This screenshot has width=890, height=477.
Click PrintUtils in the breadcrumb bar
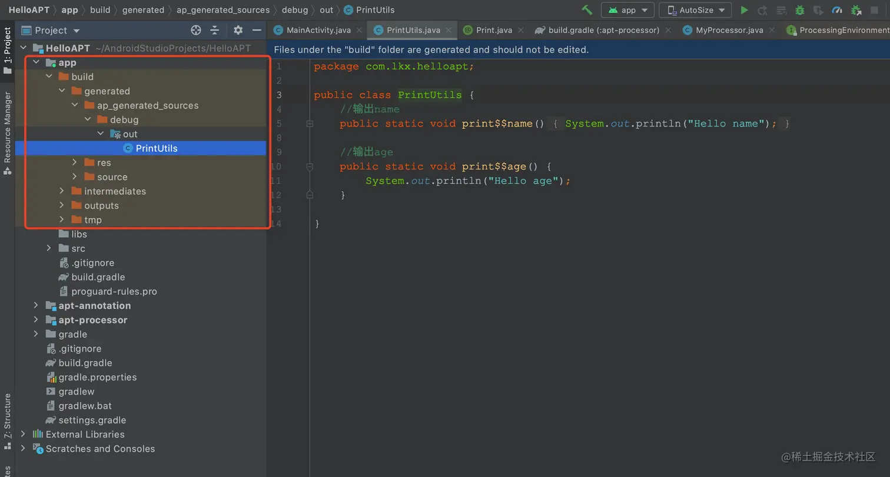click(x=369, y=10)
